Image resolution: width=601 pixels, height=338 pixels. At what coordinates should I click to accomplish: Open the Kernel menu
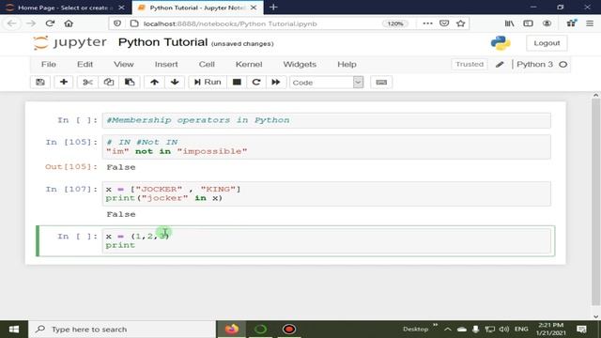coord(249,65)
